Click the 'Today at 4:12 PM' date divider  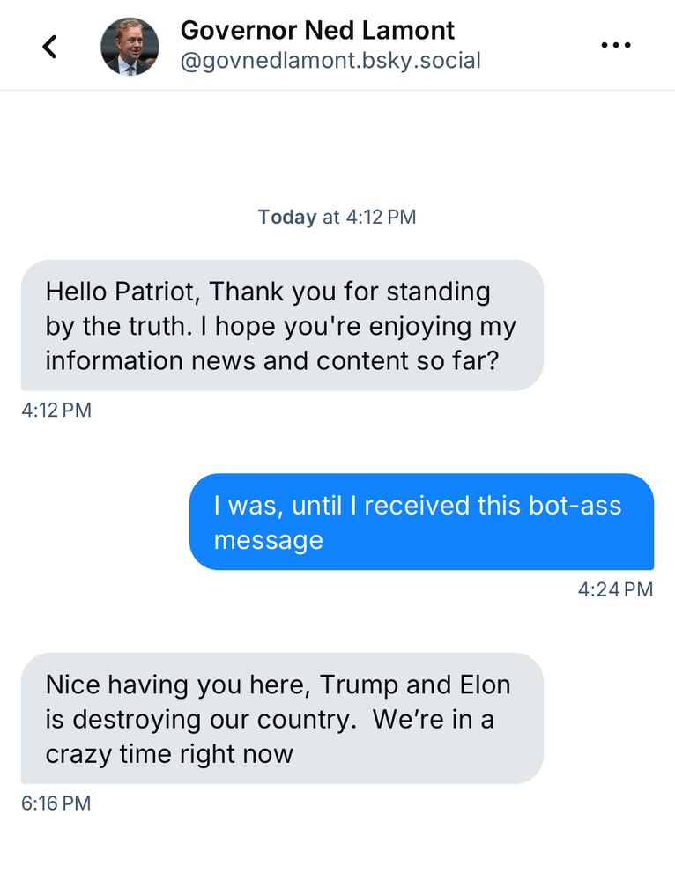pos(337,217)
